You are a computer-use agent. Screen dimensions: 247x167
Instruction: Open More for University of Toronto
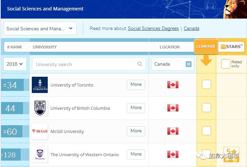point(136,85)
